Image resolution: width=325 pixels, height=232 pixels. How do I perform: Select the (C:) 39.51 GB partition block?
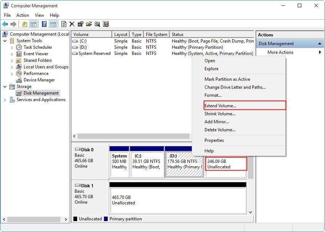147,162
